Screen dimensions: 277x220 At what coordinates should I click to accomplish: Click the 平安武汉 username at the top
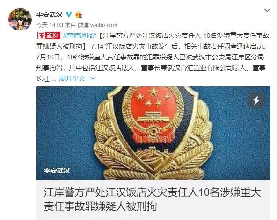pos(50,14)
